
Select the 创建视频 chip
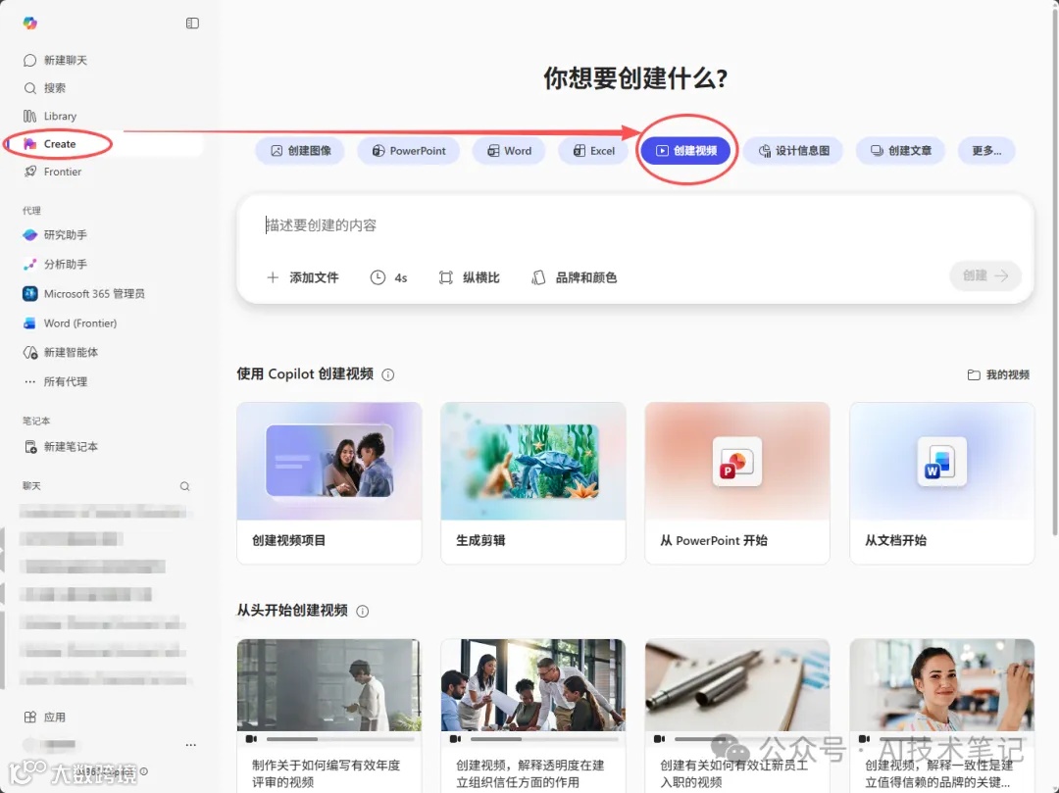pos(686,151)
